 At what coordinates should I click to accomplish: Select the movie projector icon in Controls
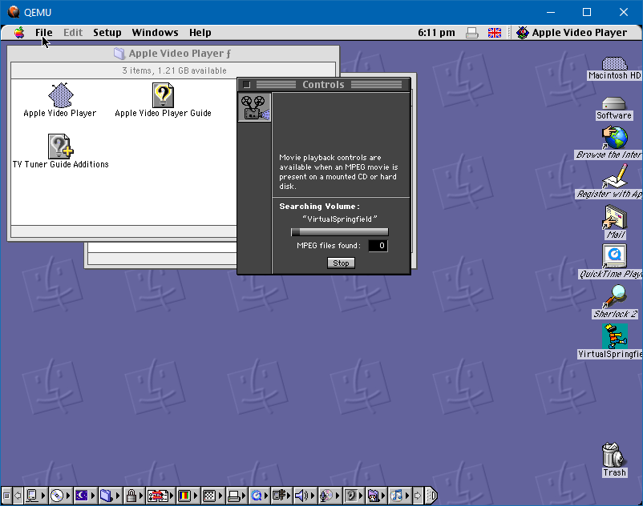(254, 107)
